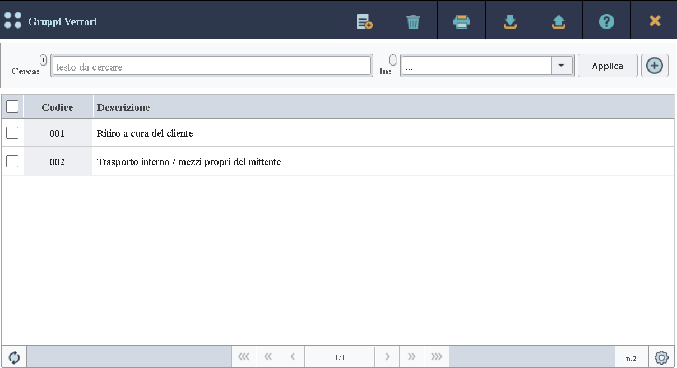This screenshot has height=368, width=677.
Task: Check the box for row 002
Action: pyautogui.click(x=12, y=161)
